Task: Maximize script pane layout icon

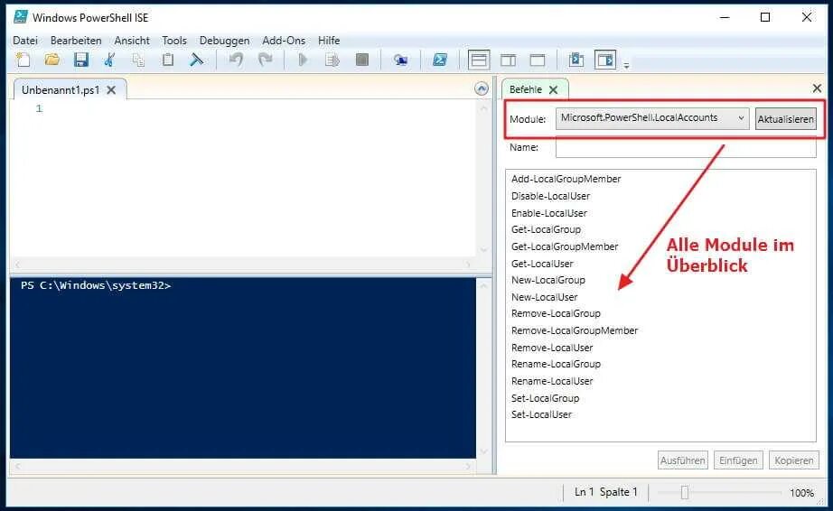Action: (538, 60)
